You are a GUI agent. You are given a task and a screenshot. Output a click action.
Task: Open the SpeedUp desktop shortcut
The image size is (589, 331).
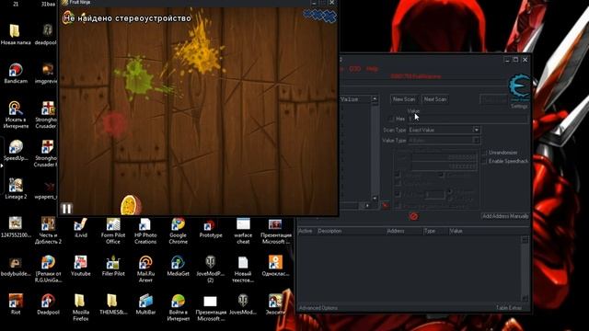tap(16, 150)
